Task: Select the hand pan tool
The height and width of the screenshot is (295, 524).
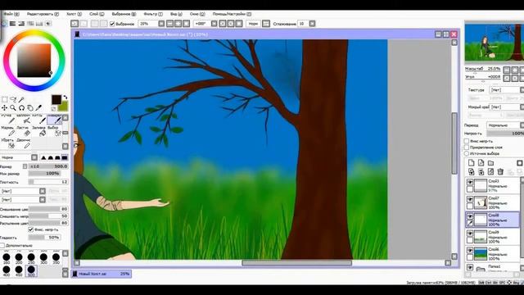Action: (x=30, y=107)
